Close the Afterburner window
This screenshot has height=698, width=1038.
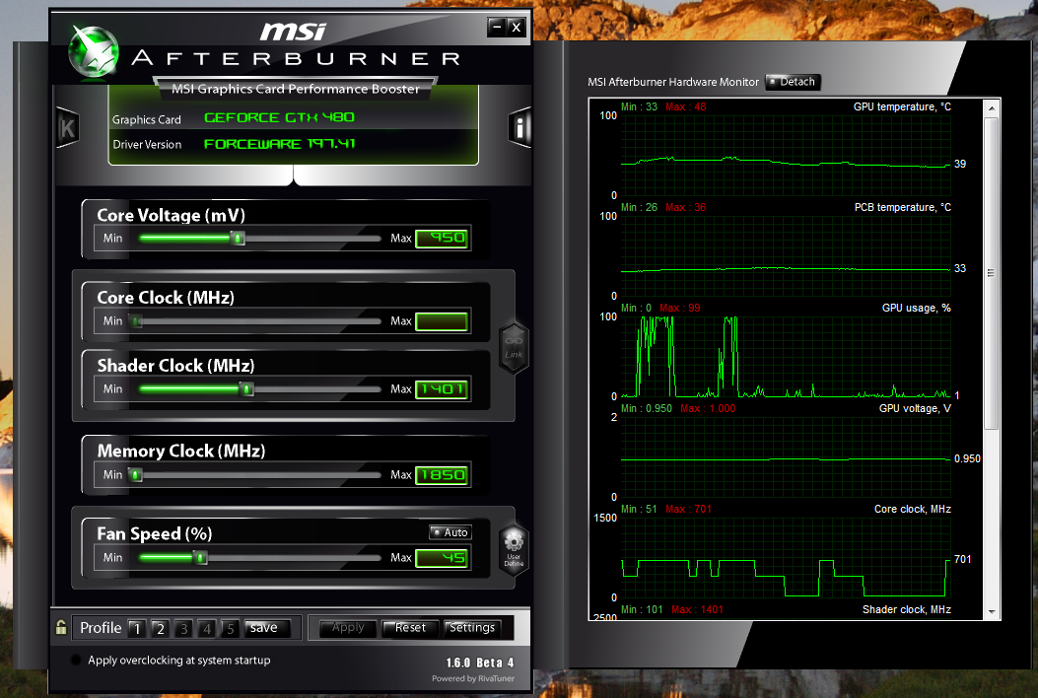pos(517,28)
